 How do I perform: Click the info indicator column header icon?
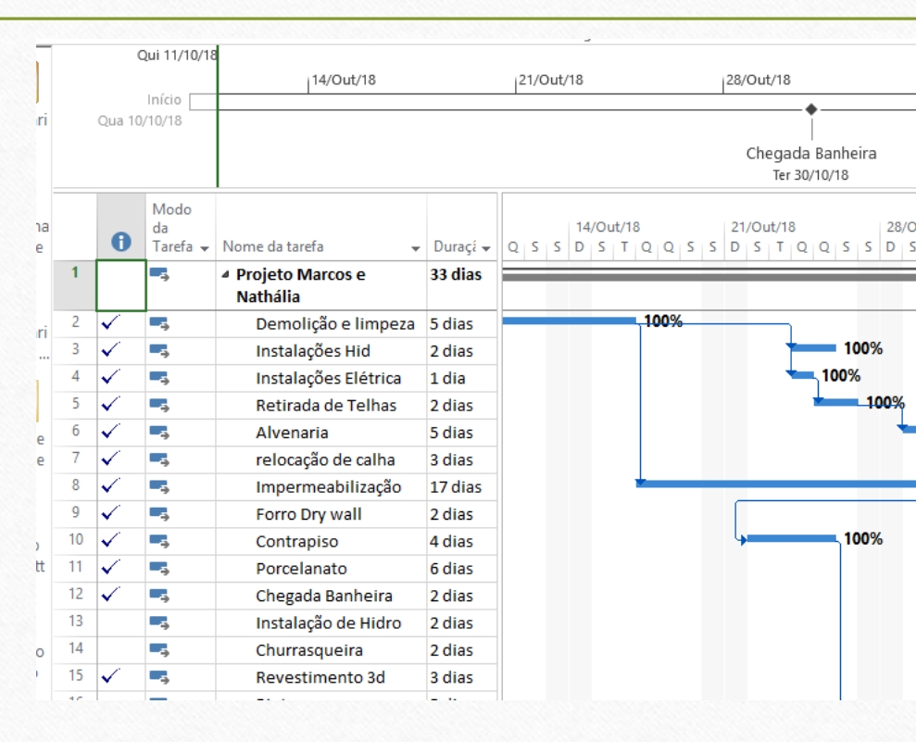(x=120, y=243)
